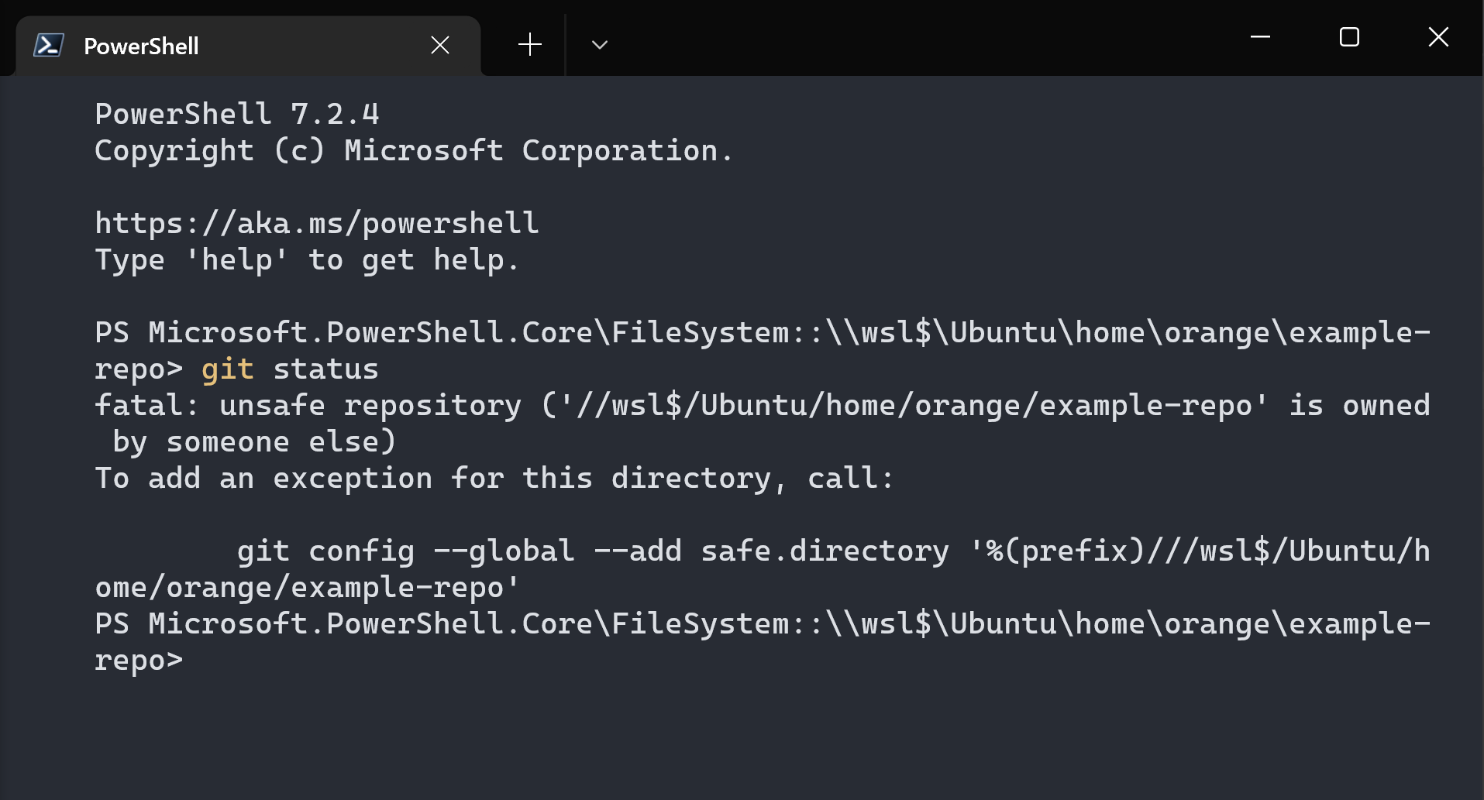The height and width of the screenshot is (800, 1484).
Task: Click the PowerShell tab title text
Action: [141, 46]
